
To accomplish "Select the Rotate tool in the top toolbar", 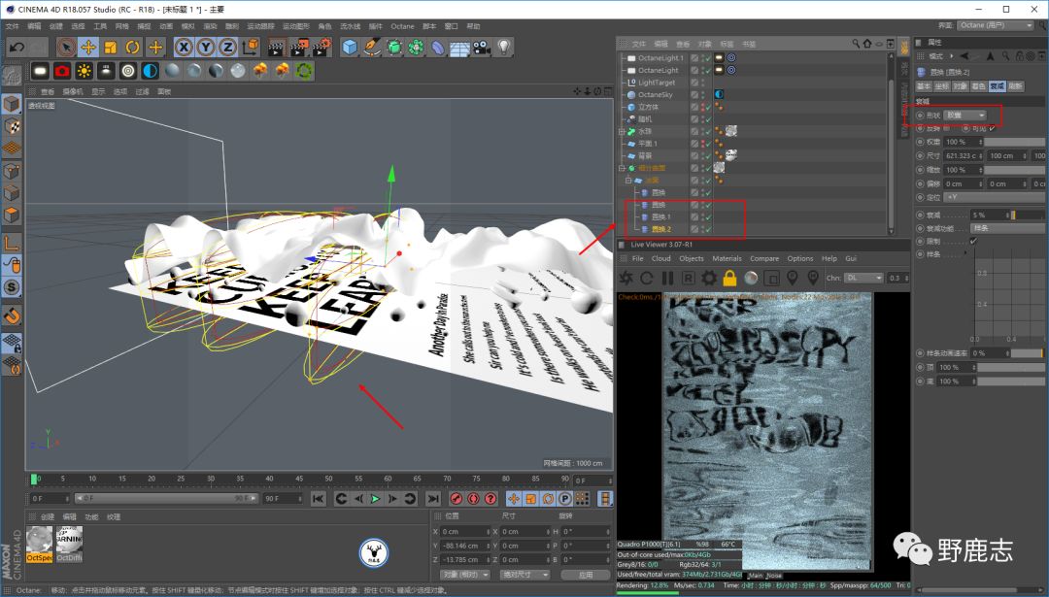I will coord(133,47).
